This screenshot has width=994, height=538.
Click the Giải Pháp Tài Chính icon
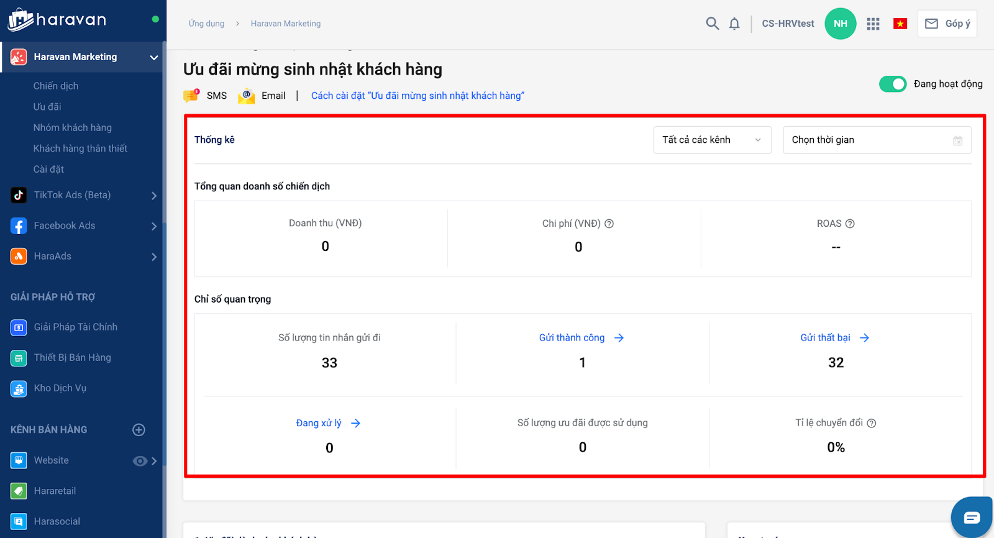coord(19,327)
